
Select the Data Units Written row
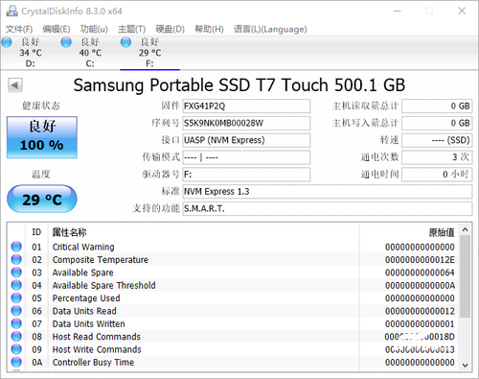(x=234, y=323)
